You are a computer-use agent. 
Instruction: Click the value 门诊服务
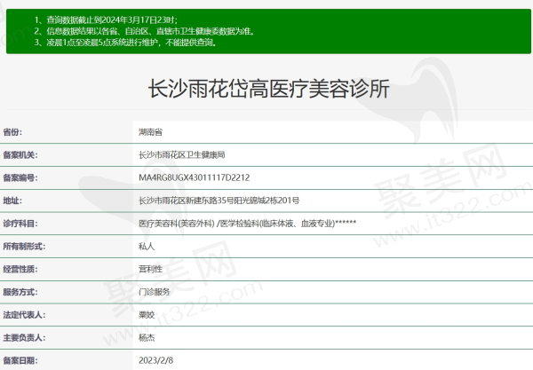155,292
